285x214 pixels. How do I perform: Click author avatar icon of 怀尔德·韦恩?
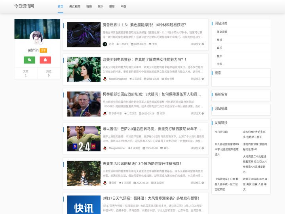[x=105, y=113]
